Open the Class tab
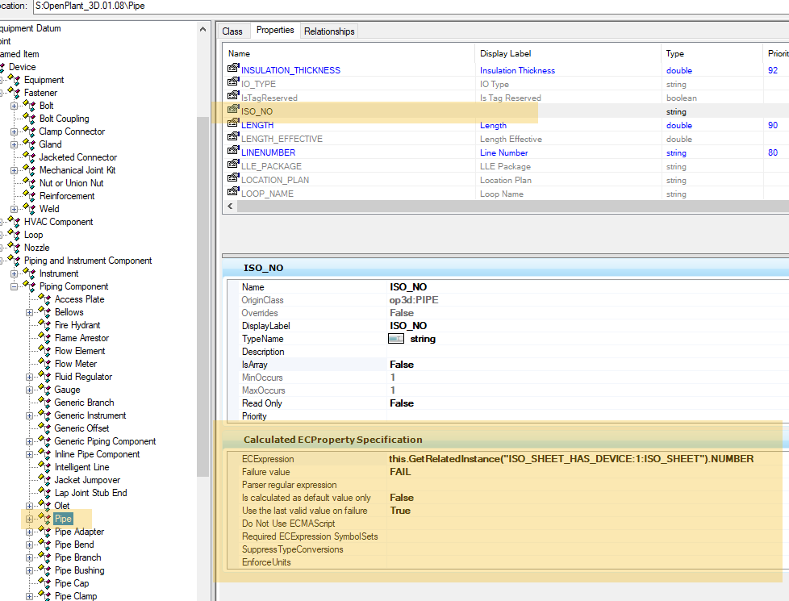Screen dimensions: 789x601 (233, 31)
